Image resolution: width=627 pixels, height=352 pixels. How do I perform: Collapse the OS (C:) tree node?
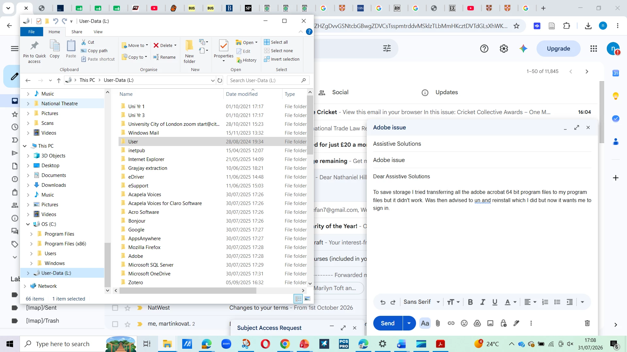[28, 224]
